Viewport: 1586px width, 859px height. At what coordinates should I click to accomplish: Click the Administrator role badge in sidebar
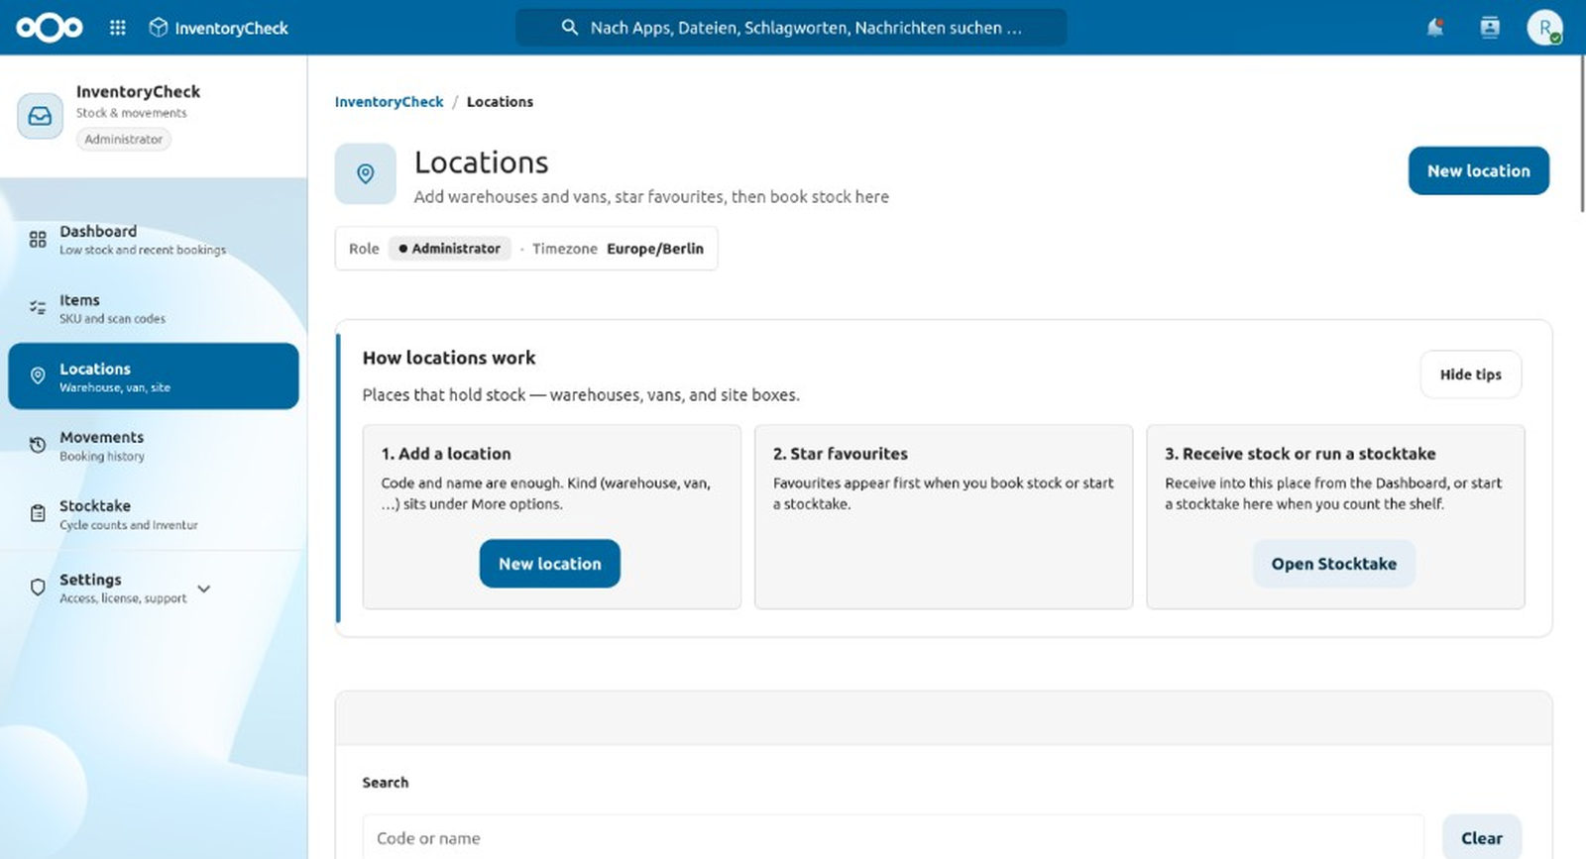(123, 140)
